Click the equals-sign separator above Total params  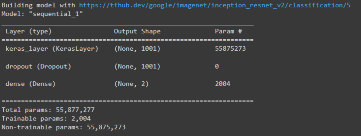pos(128,101)
